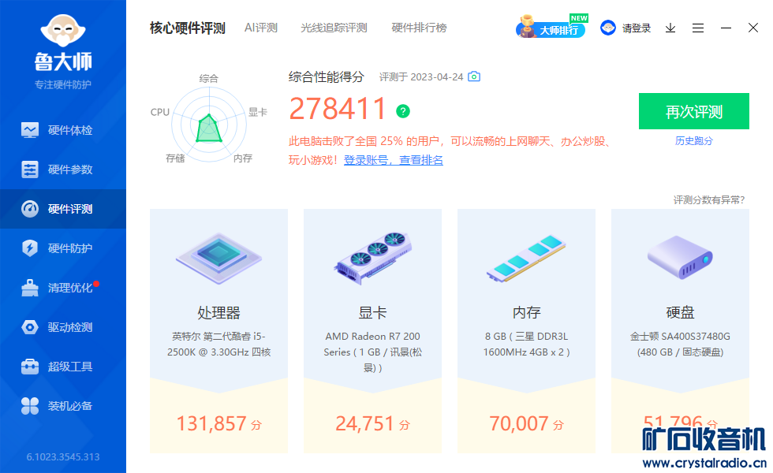This screenshot has height=473, width=773.
Task: Open 硬件防护 in the sidebar
Action: [63, 248]
